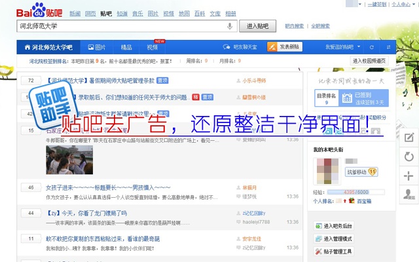Image resolution: width=419 pixels, height=262 pixels.
Task: Click the switch arrows icon in navigation bar
Action: click(x=388, y=47)
